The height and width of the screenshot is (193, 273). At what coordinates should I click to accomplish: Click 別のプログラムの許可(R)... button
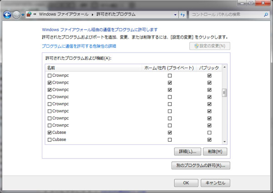click(201, 165)
